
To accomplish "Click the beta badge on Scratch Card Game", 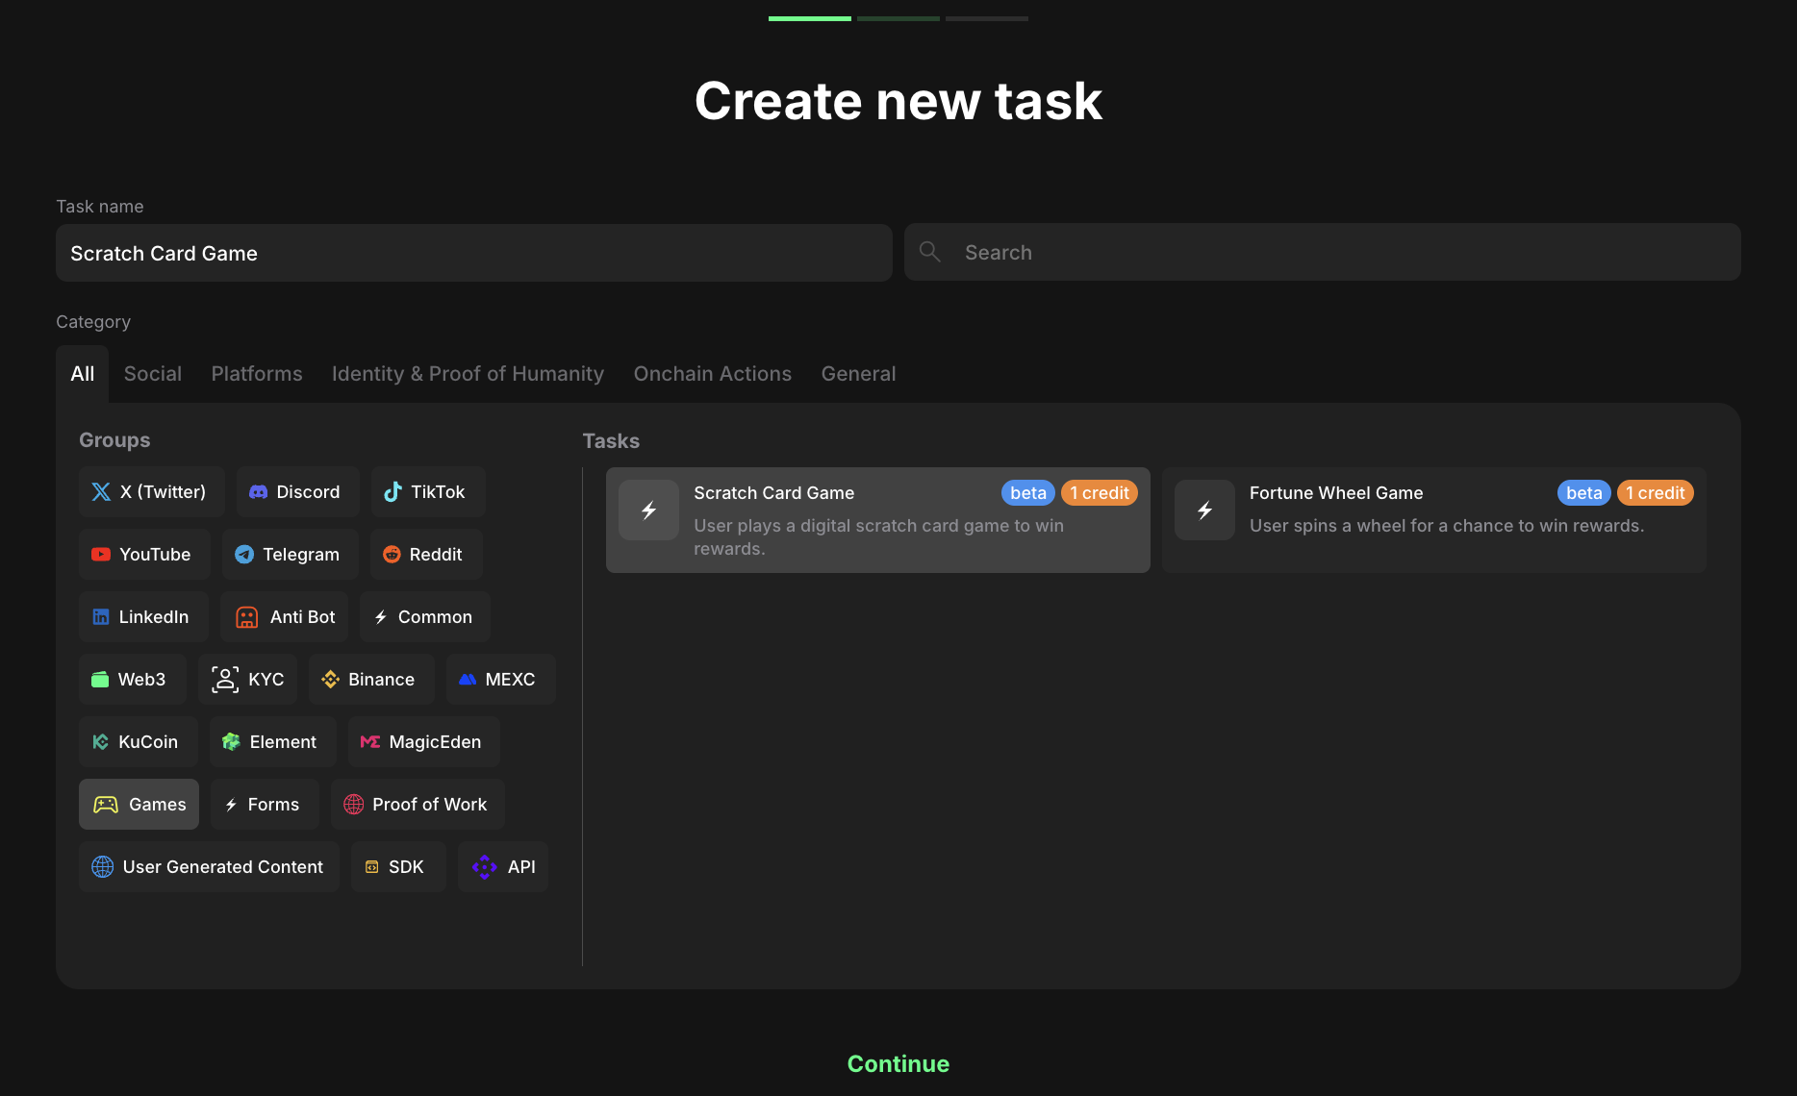I will point(1028,493).
